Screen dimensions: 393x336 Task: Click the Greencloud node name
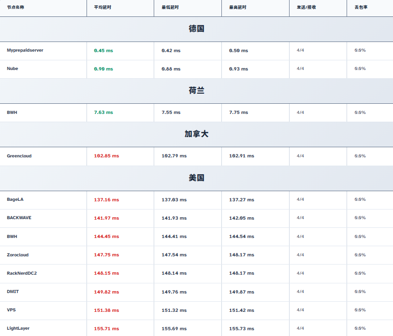pos(19,156)
